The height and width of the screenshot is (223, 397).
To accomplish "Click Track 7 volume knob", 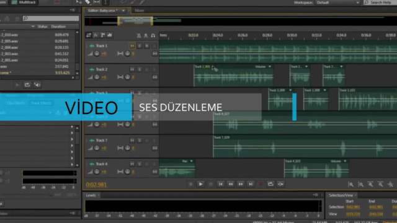I will click(97, 148).
